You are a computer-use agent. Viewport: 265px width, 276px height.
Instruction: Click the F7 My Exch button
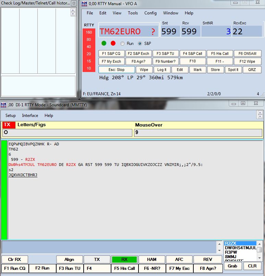111,61
